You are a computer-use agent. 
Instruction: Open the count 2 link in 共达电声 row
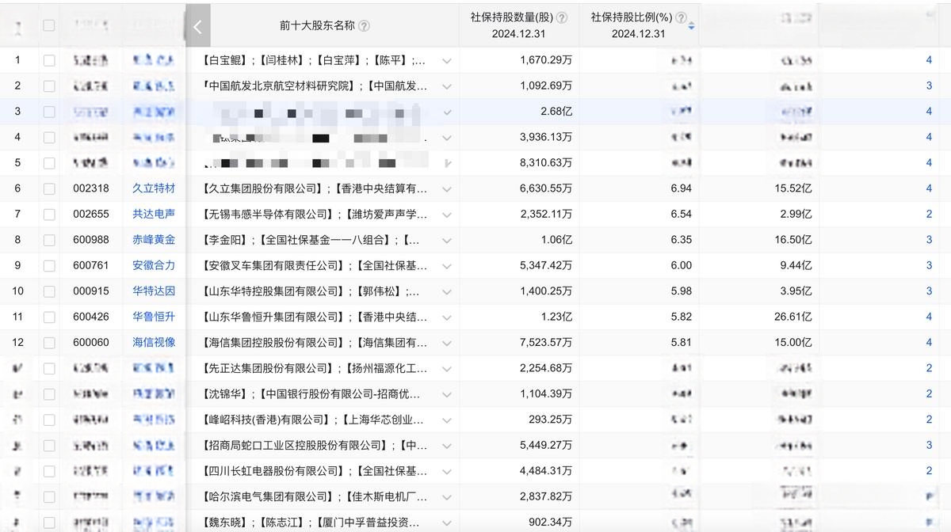tap(929, 214)
